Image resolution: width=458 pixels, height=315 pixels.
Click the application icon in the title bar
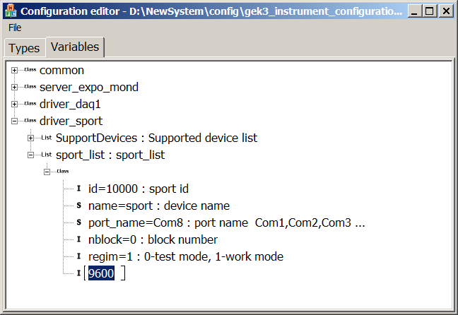(x=11, y=11)
